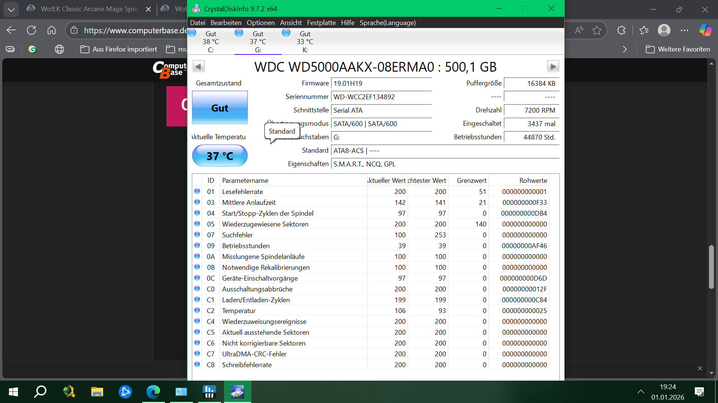Open the Optionen menu
This screenshot has height=403, width=718.
[x=261, y=23]
